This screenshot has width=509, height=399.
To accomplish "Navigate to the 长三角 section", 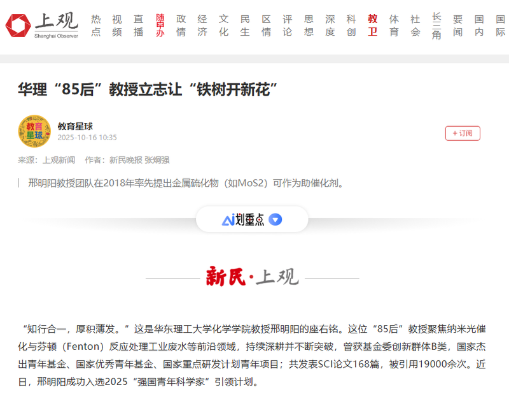I will pyautogui.click(x=436, y=25).
